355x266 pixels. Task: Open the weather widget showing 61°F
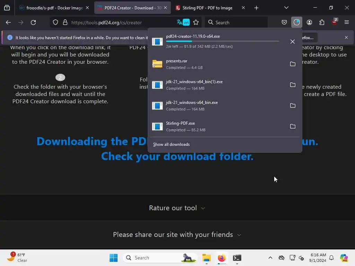[x=17, y=257]
